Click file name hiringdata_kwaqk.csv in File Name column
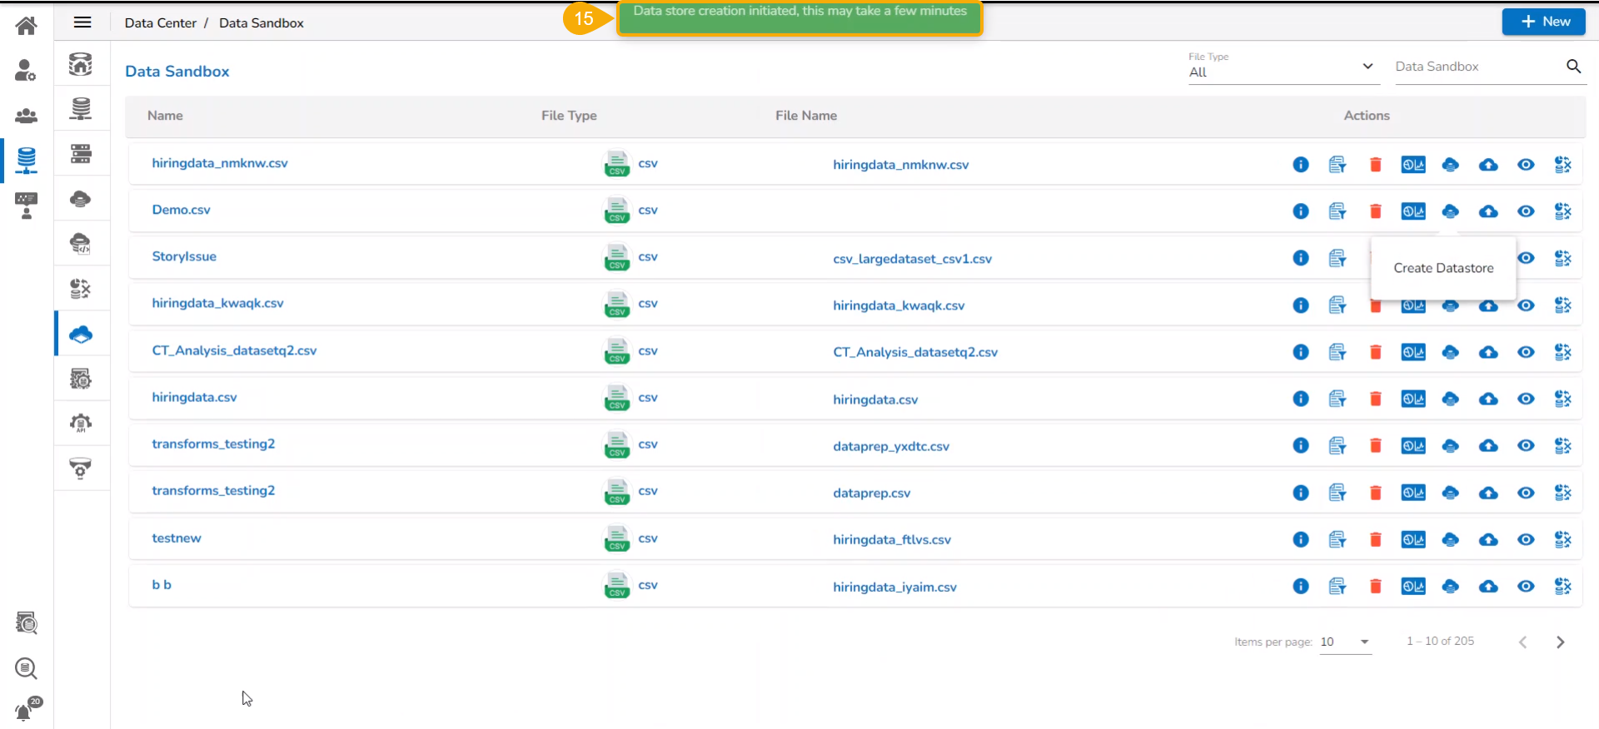 899,305
